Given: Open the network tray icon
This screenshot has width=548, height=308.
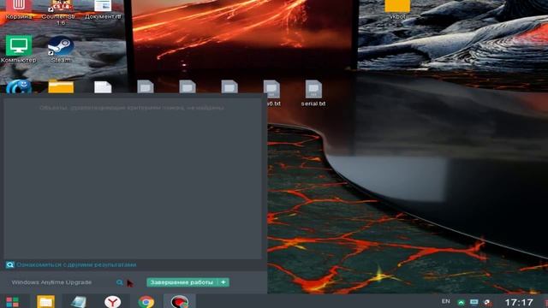Looking at the screenshot, I should (x=474, y=302).
